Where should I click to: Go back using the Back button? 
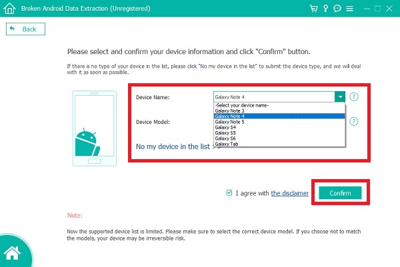[25, 29]
